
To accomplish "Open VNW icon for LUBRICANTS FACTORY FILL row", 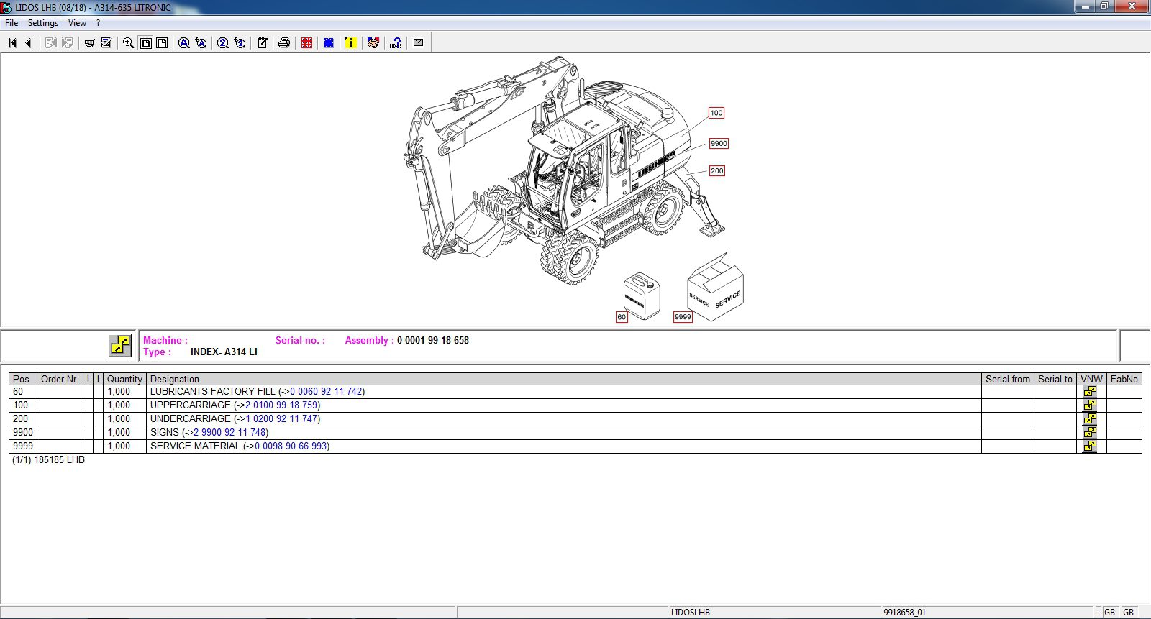I will click(x=1091, y=392).
